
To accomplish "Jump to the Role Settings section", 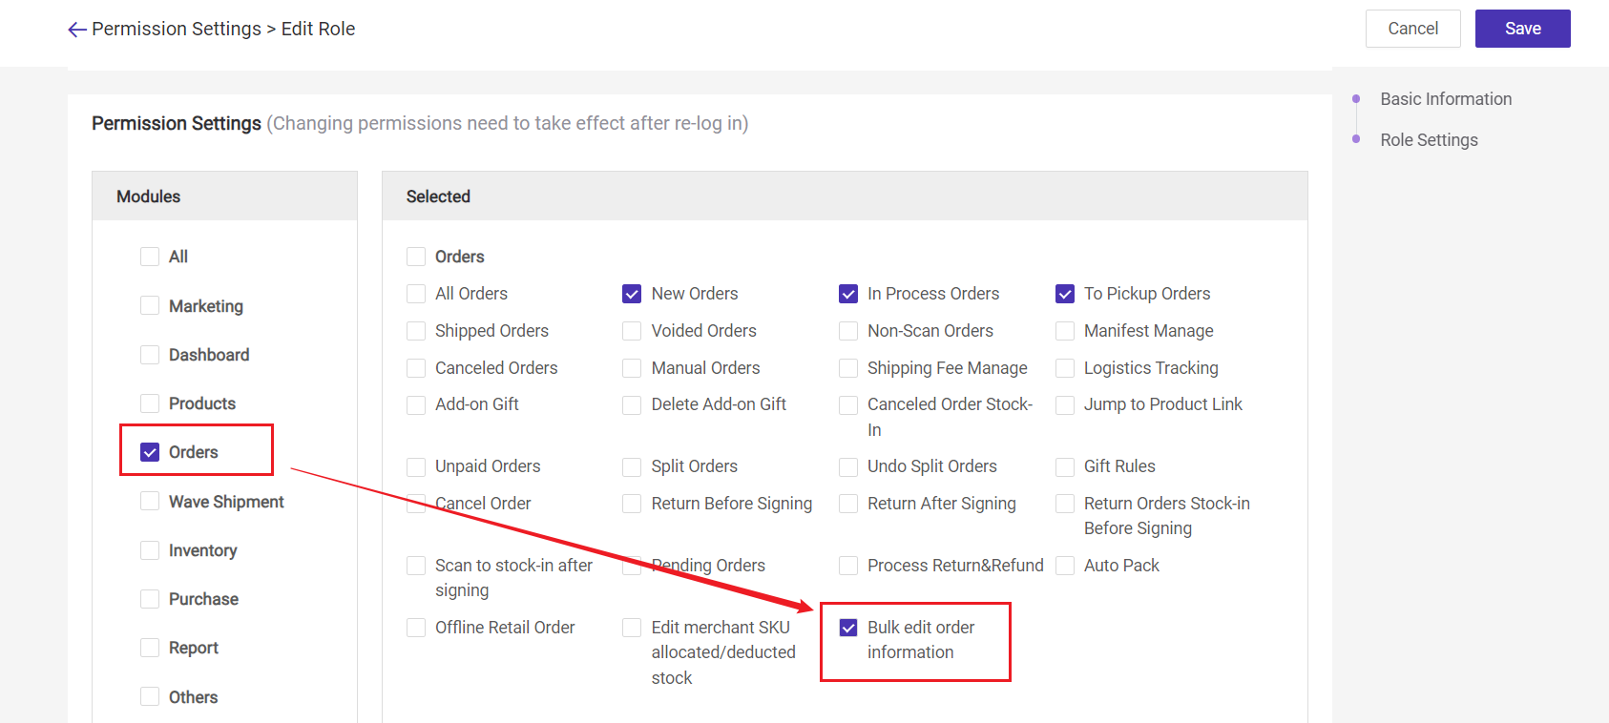I will click(x=1429, y=140).
